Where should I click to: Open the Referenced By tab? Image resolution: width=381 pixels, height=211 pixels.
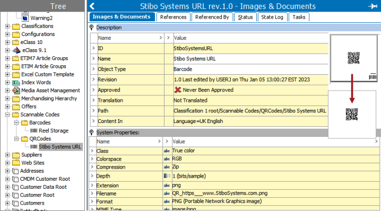point(212,17)
